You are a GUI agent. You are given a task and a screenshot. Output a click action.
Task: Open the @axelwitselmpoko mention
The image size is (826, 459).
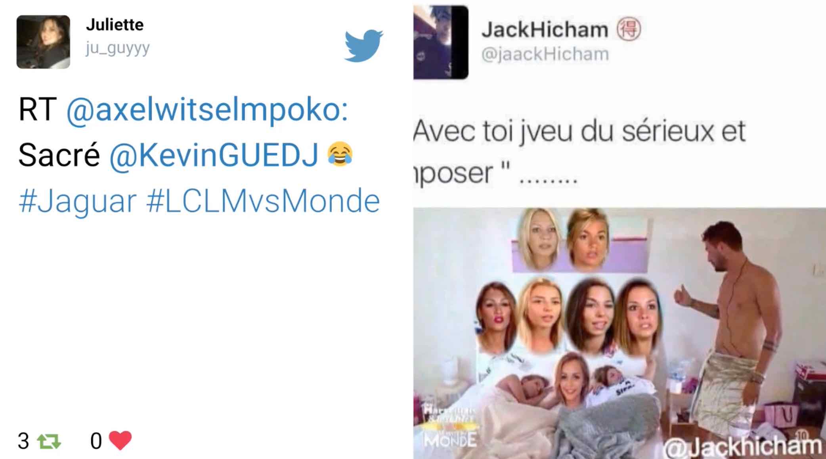(207, 110)
